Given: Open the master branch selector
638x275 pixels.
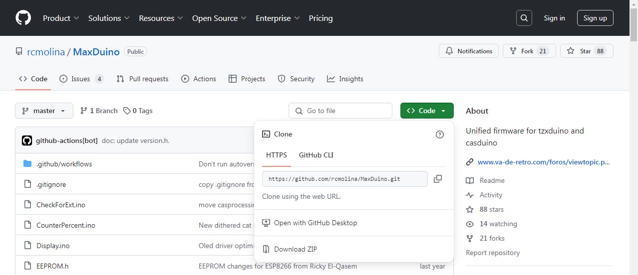Looking at the screenshot, I should tap(44, 111).
